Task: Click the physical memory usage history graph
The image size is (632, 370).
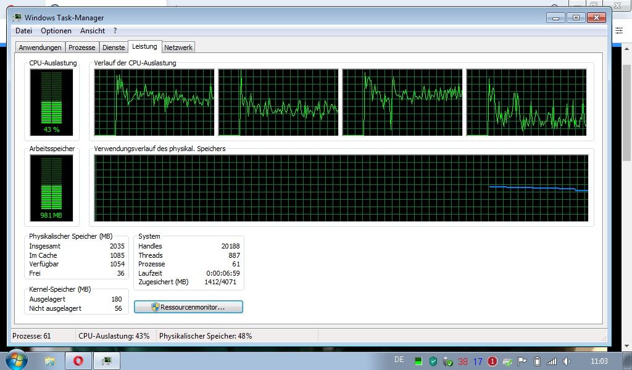Action: pos(341,188)
